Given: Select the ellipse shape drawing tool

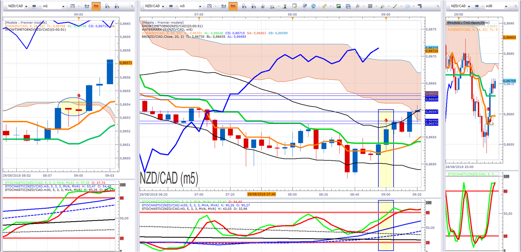Looking at the screenshot, I should pyautogui.click(x=407, y=6).
